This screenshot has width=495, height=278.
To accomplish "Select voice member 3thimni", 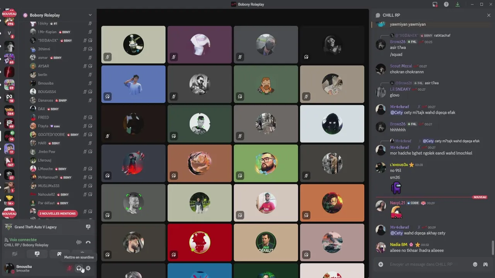I will tap(44, 49).
